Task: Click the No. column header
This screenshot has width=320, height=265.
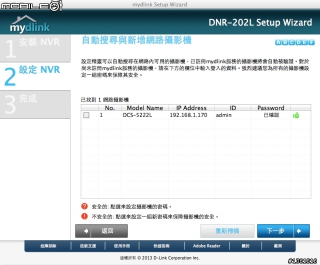Action: click(110, 108)
